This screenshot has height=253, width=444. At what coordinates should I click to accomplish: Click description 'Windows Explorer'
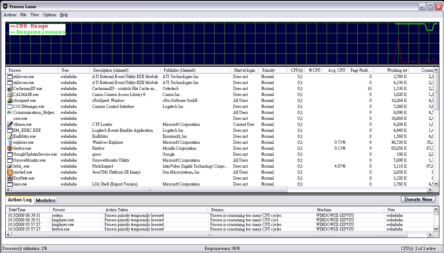pyautogui.click(x=108, y=142)
